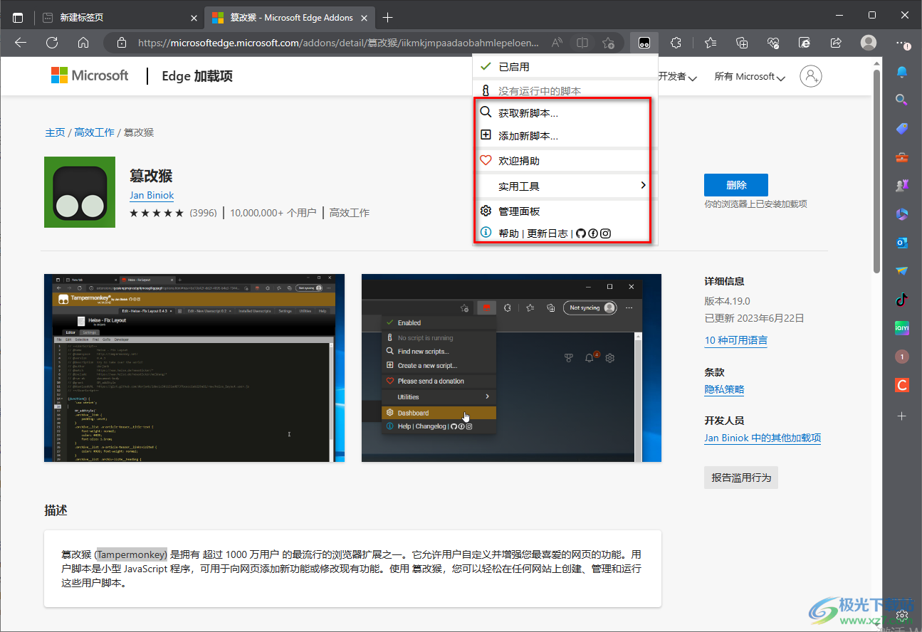
Task: Add this page to favorites star
Action: click(x=609, y=43)
